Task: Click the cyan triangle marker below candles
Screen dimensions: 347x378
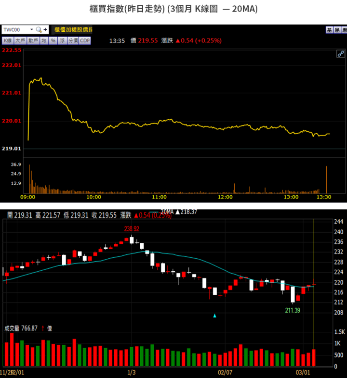Action: [x=214, y=315]
